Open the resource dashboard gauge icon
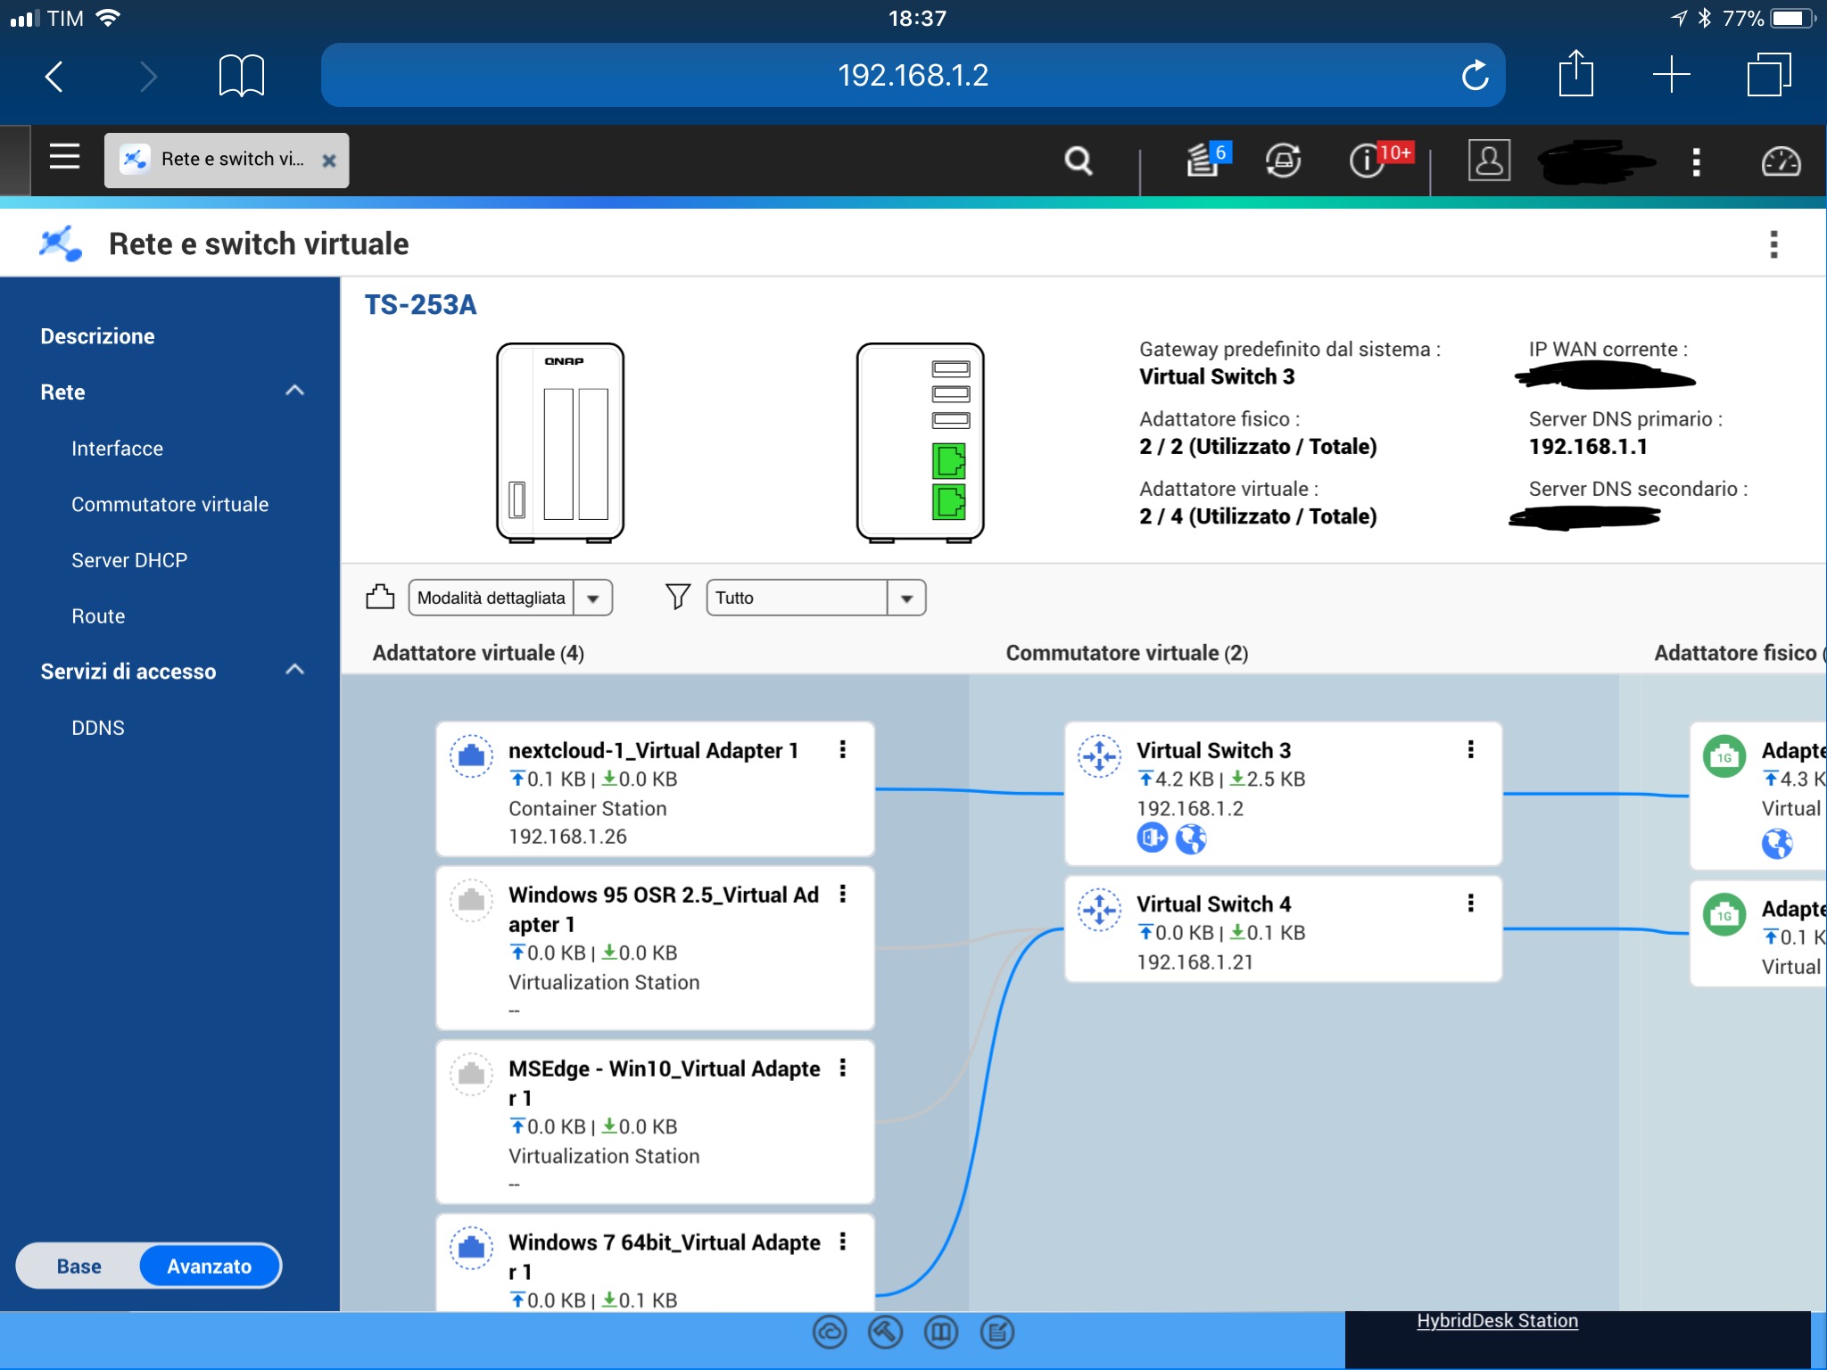This screenshot has width=1827, height=1370. (1781, 161)
